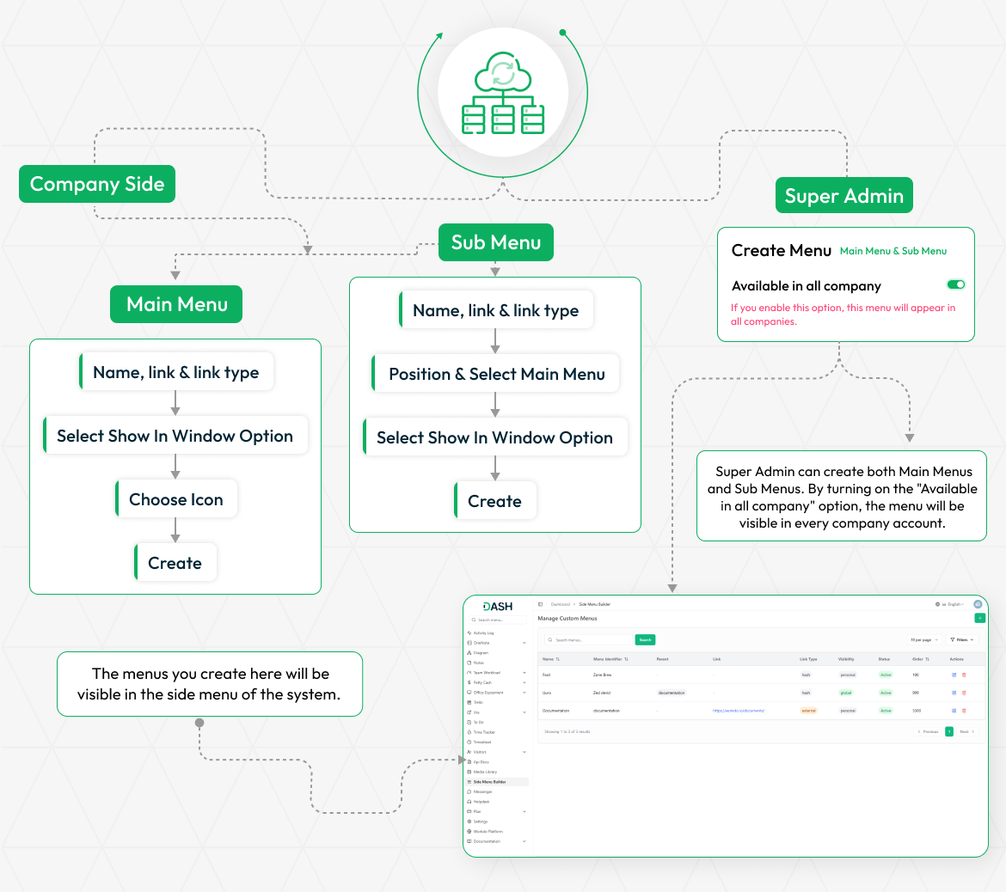
Task: Go to the Previous results page
Action: 928,731
